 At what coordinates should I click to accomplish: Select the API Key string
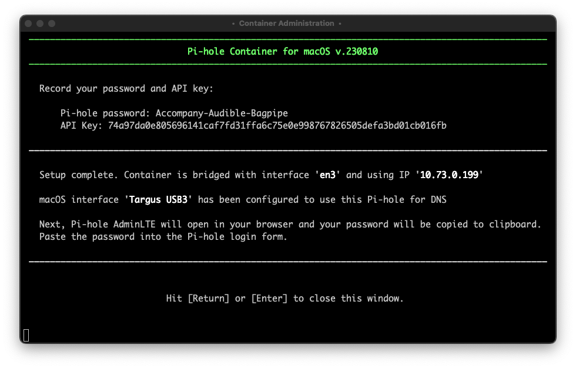pos(276,125)
